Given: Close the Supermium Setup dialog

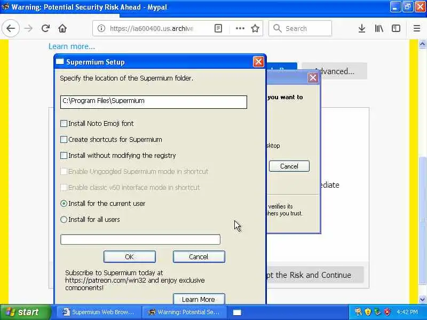Looking at the screenshot, I should (x=258, y=62).
